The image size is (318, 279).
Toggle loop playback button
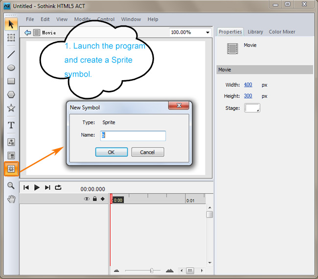point(58,188)
